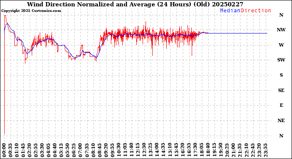Click the 21:35 time label

point(240,150)
